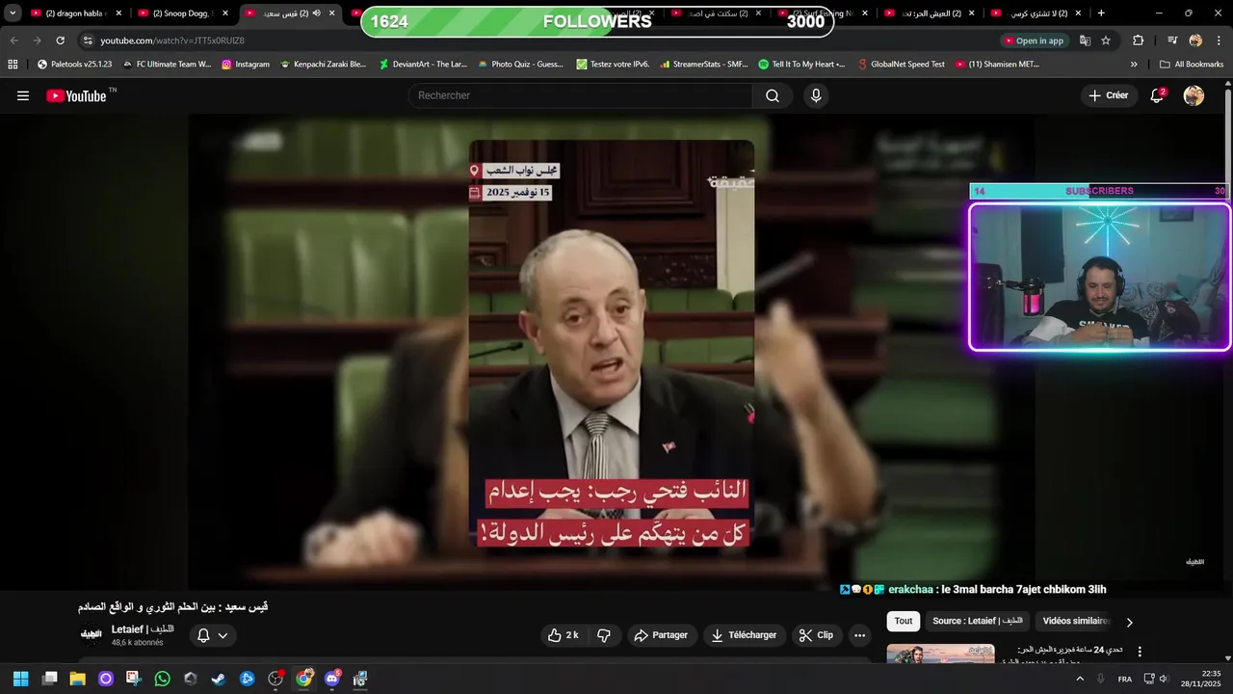
Task: Open the All Bookmarks folder
Action: [x=1192, y=65]
